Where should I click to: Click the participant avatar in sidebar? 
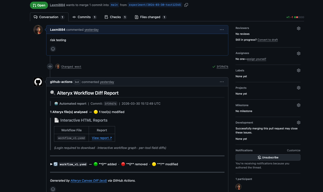238,186
